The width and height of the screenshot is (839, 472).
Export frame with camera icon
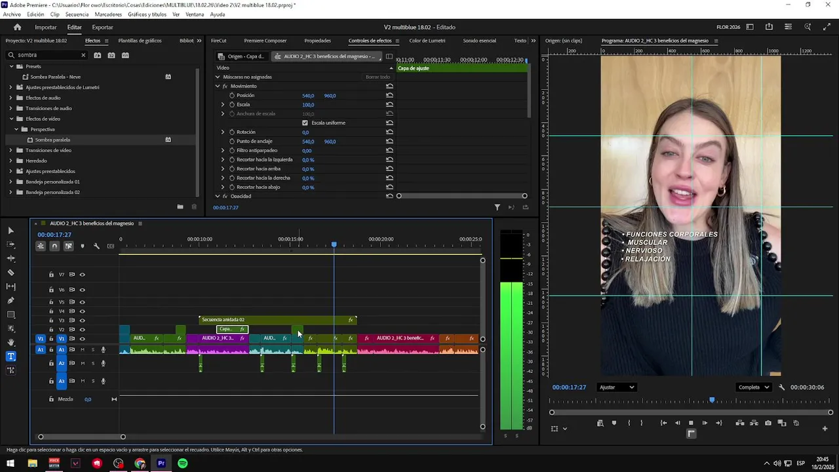[x=768, y=423]
